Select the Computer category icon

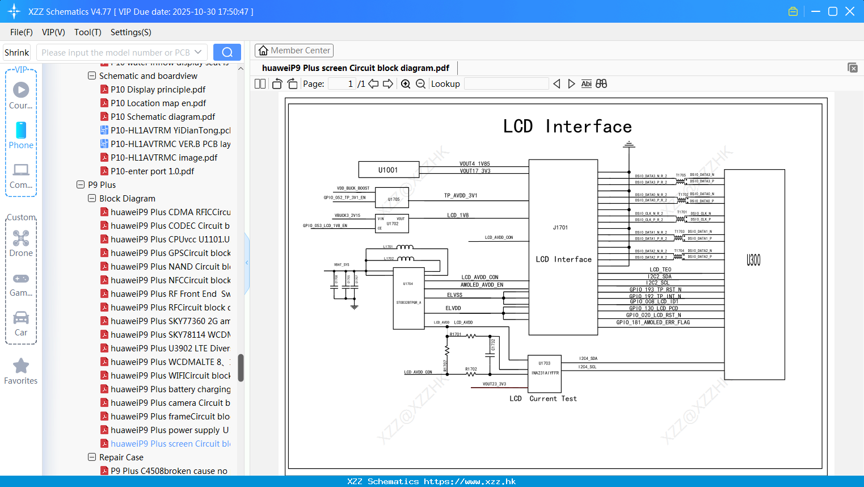pyautogui.click(x=21, y=175)
